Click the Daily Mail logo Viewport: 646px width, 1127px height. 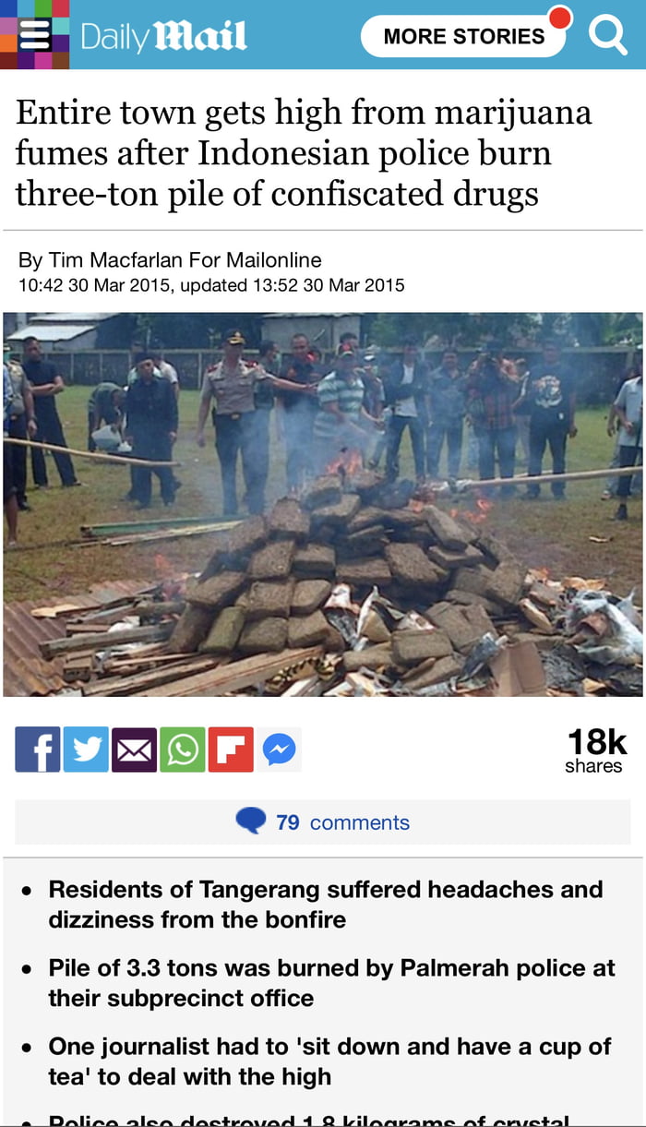[163, 36]
